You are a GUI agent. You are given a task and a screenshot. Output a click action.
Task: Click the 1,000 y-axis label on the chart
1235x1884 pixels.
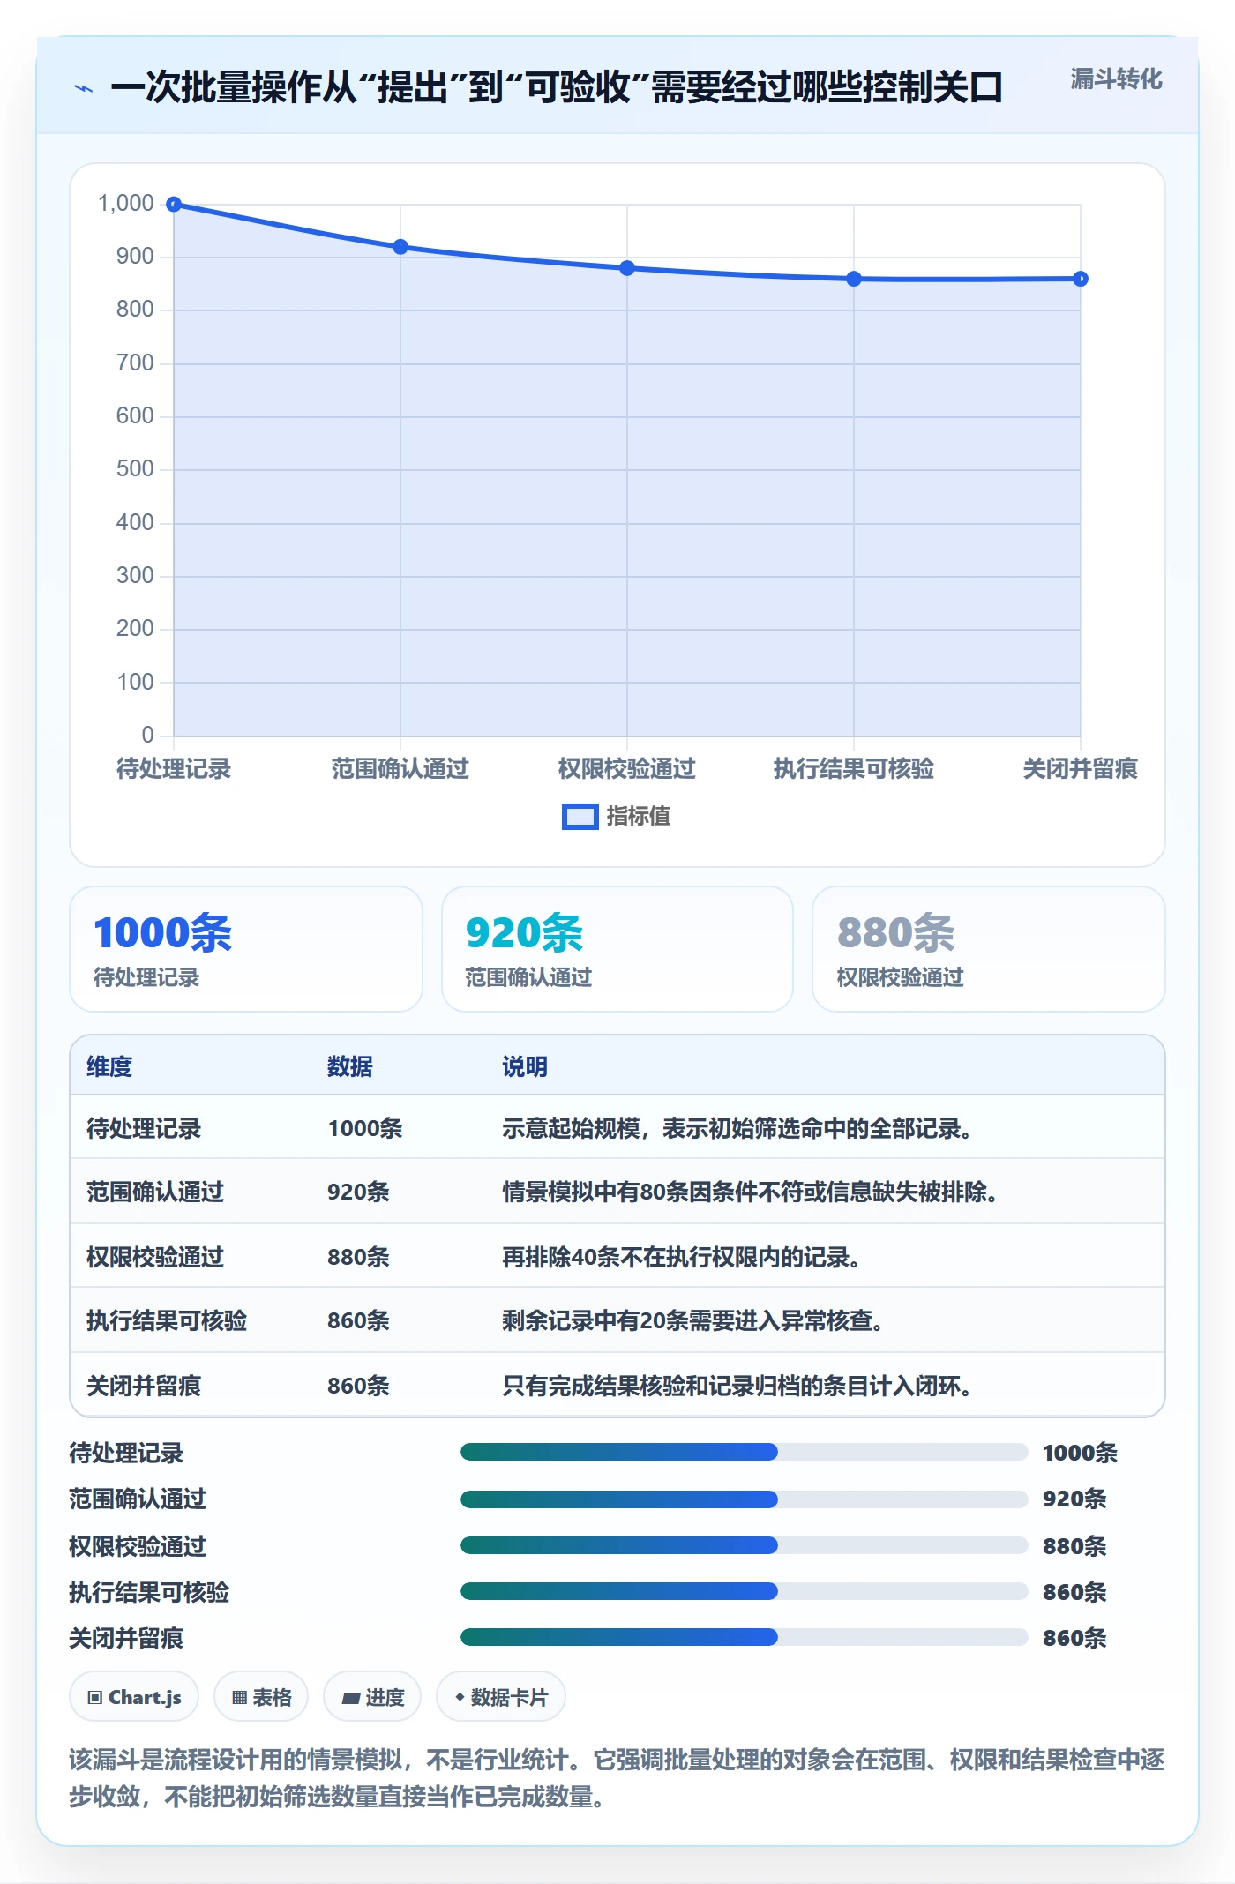click(x=126, y=204)
